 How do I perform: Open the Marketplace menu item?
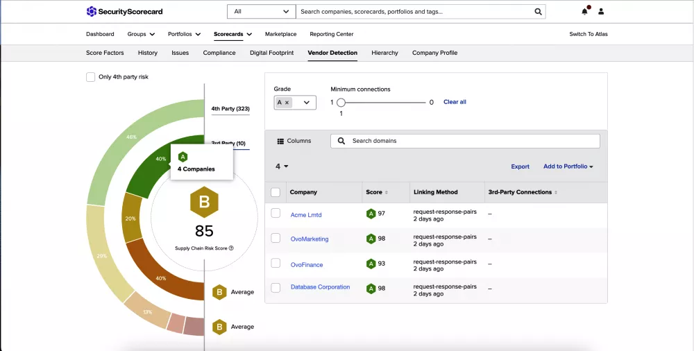point(280,34)
